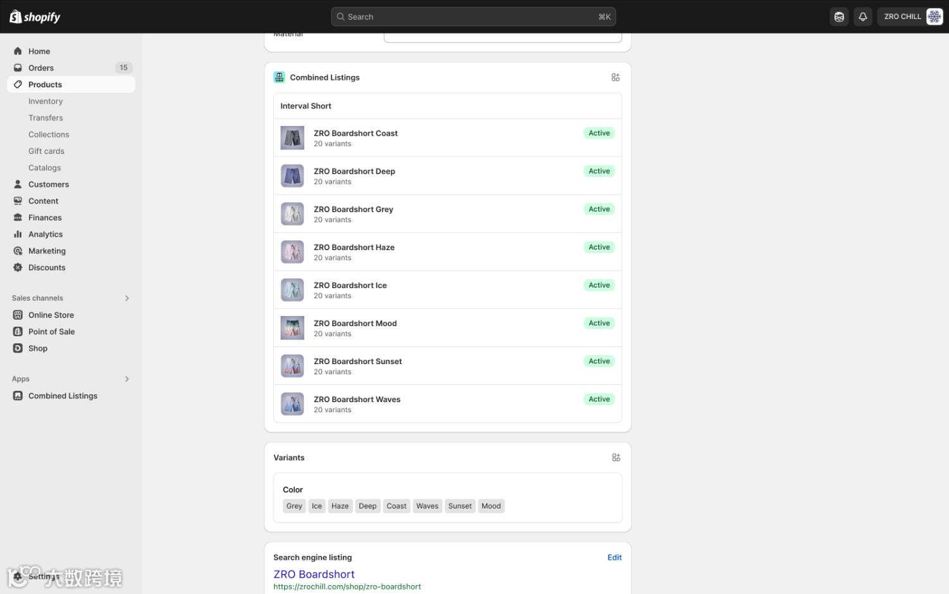
Task: Click the Combined Listings card app icon
Action: click(x=279, y=77)
